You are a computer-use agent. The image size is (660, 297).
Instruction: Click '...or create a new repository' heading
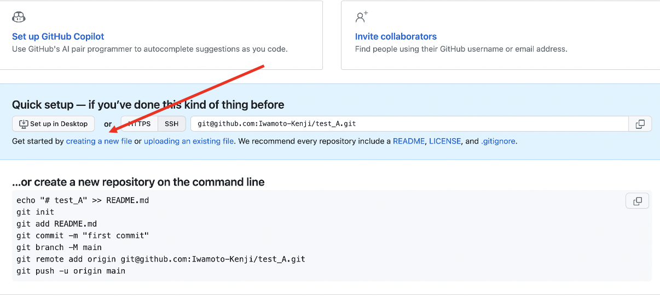pos(138,182)
